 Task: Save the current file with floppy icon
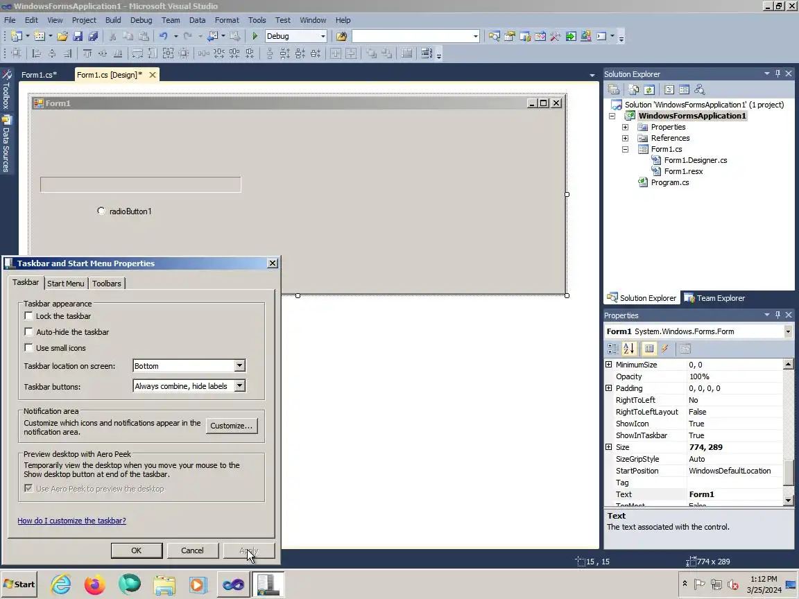coord(78,36)
